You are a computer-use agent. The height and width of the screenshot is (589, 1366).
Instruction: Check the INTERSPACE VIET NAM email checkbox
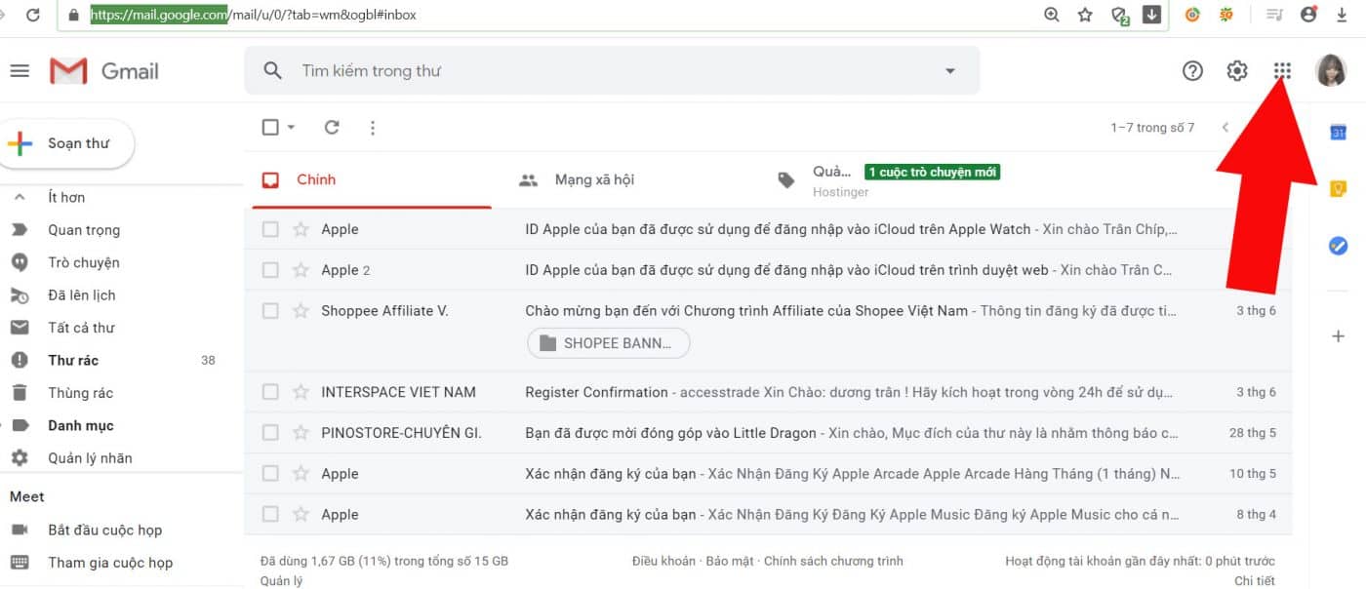270,391
